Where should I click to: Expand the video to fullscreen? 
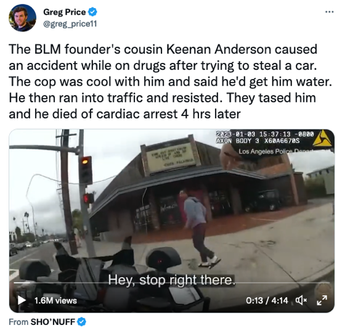pos(322,300)
